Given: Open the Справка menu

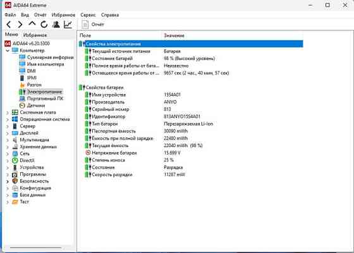Looking at the screenshot, I should coord(110,15).
